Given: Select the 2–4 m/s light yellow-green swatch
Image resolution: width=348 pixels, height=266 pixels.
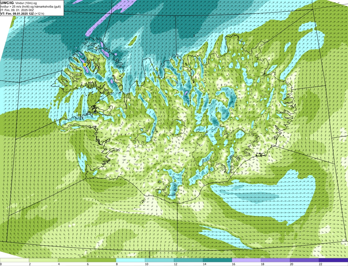Looking at the screenshot, I should (x=43, y=260).
